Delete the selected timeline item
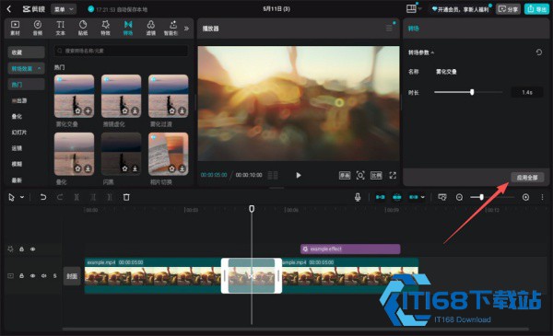The image size is (553, 336). [126, 197]
